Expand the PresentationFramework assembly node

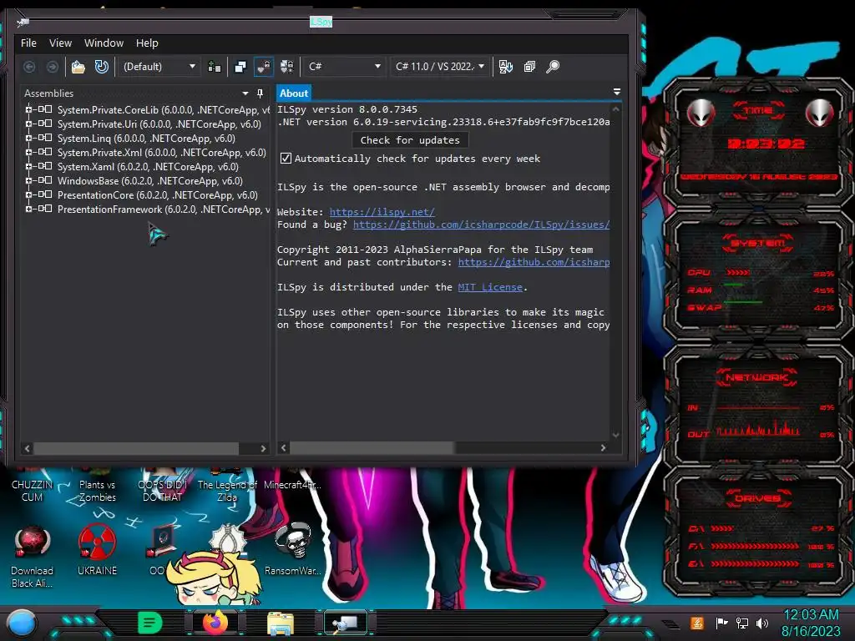[28, 209]
